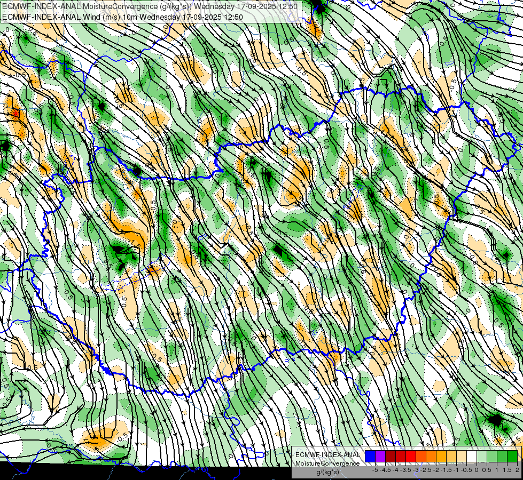523x480 pixels.
Task: Click the 2 tick label on legend scale
Action: click(x=517, y=470)
